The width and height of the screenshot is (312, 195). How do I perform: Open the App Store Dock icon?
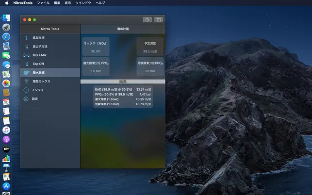6,186
